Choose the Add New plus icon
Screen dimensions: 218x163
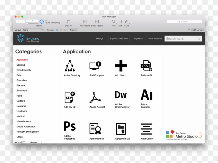(121, 66)
